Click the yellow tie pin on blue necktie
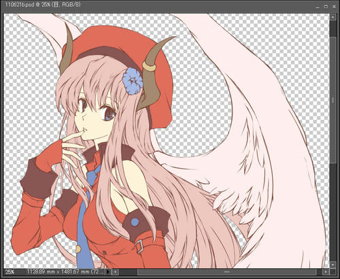This screenshot has height=279, width=340. 78,249
